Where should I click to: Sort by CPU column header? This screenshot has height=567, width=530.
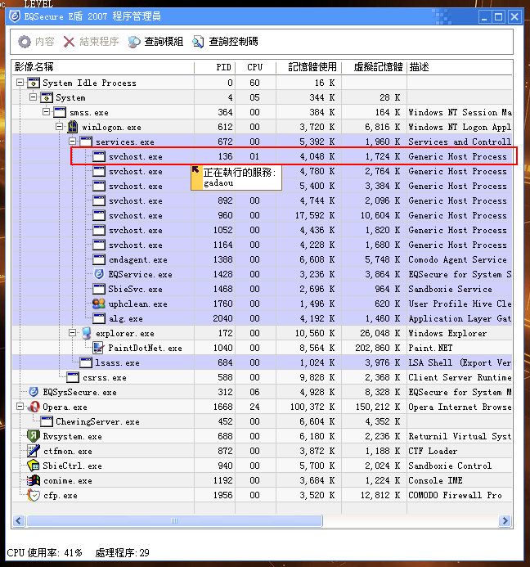point(256,67)
